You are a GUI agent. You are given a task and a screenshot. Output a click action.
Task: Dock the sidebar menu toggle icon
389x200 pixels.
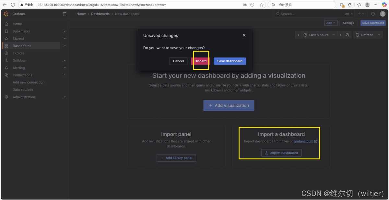click(x=65, y=14)
